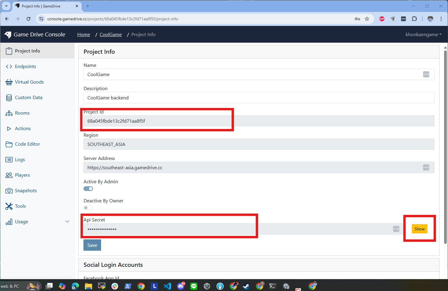
Task: Go to Logs in the sidebar
Action: tap(20, 160)
